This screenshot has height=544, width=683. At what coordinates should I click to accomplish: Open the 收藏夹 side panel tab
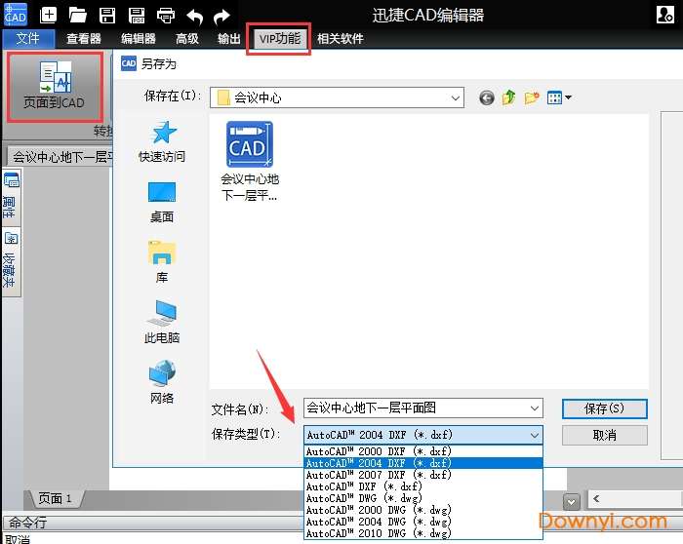tap(11, 261)
